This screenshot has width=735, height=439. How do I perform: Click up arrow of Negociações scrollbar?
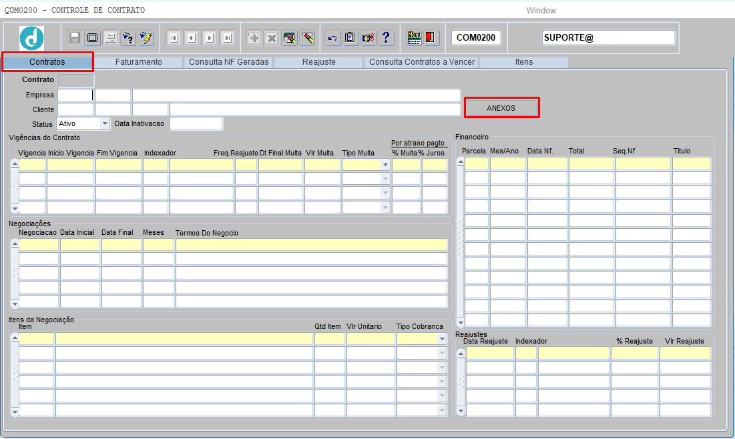tap(15, 243)
